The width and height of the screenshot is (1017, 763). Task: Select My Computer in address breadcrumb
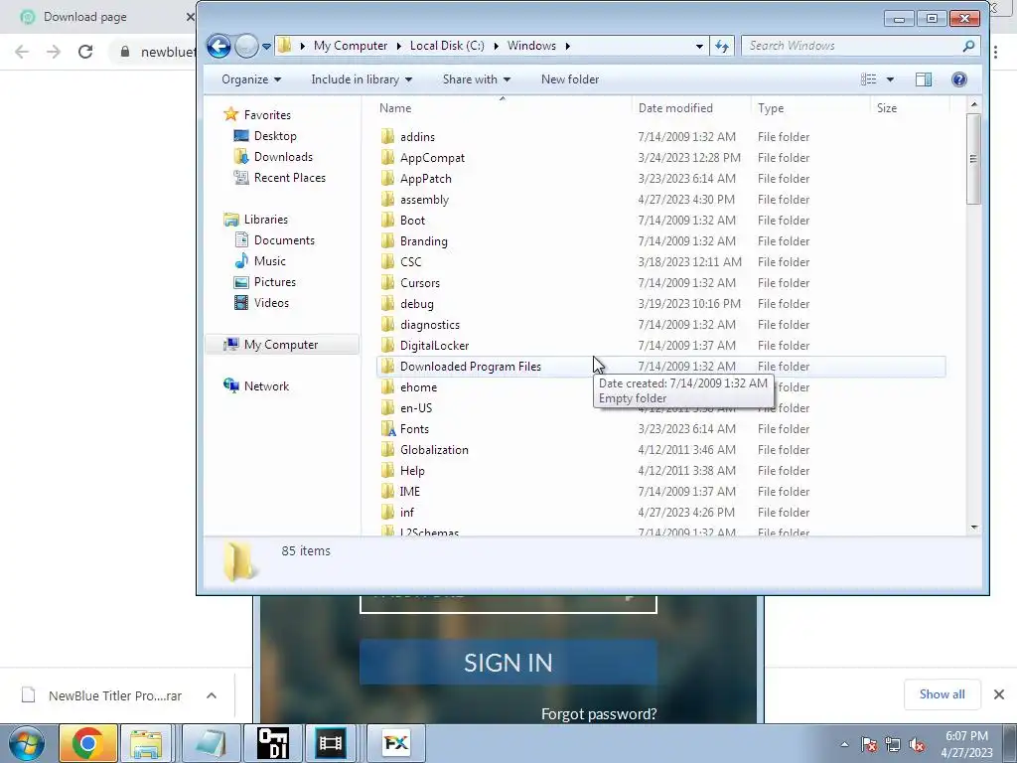point(351,46)
